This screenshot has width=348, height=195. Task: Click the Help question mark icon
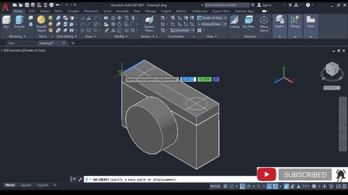coord(308,5)
